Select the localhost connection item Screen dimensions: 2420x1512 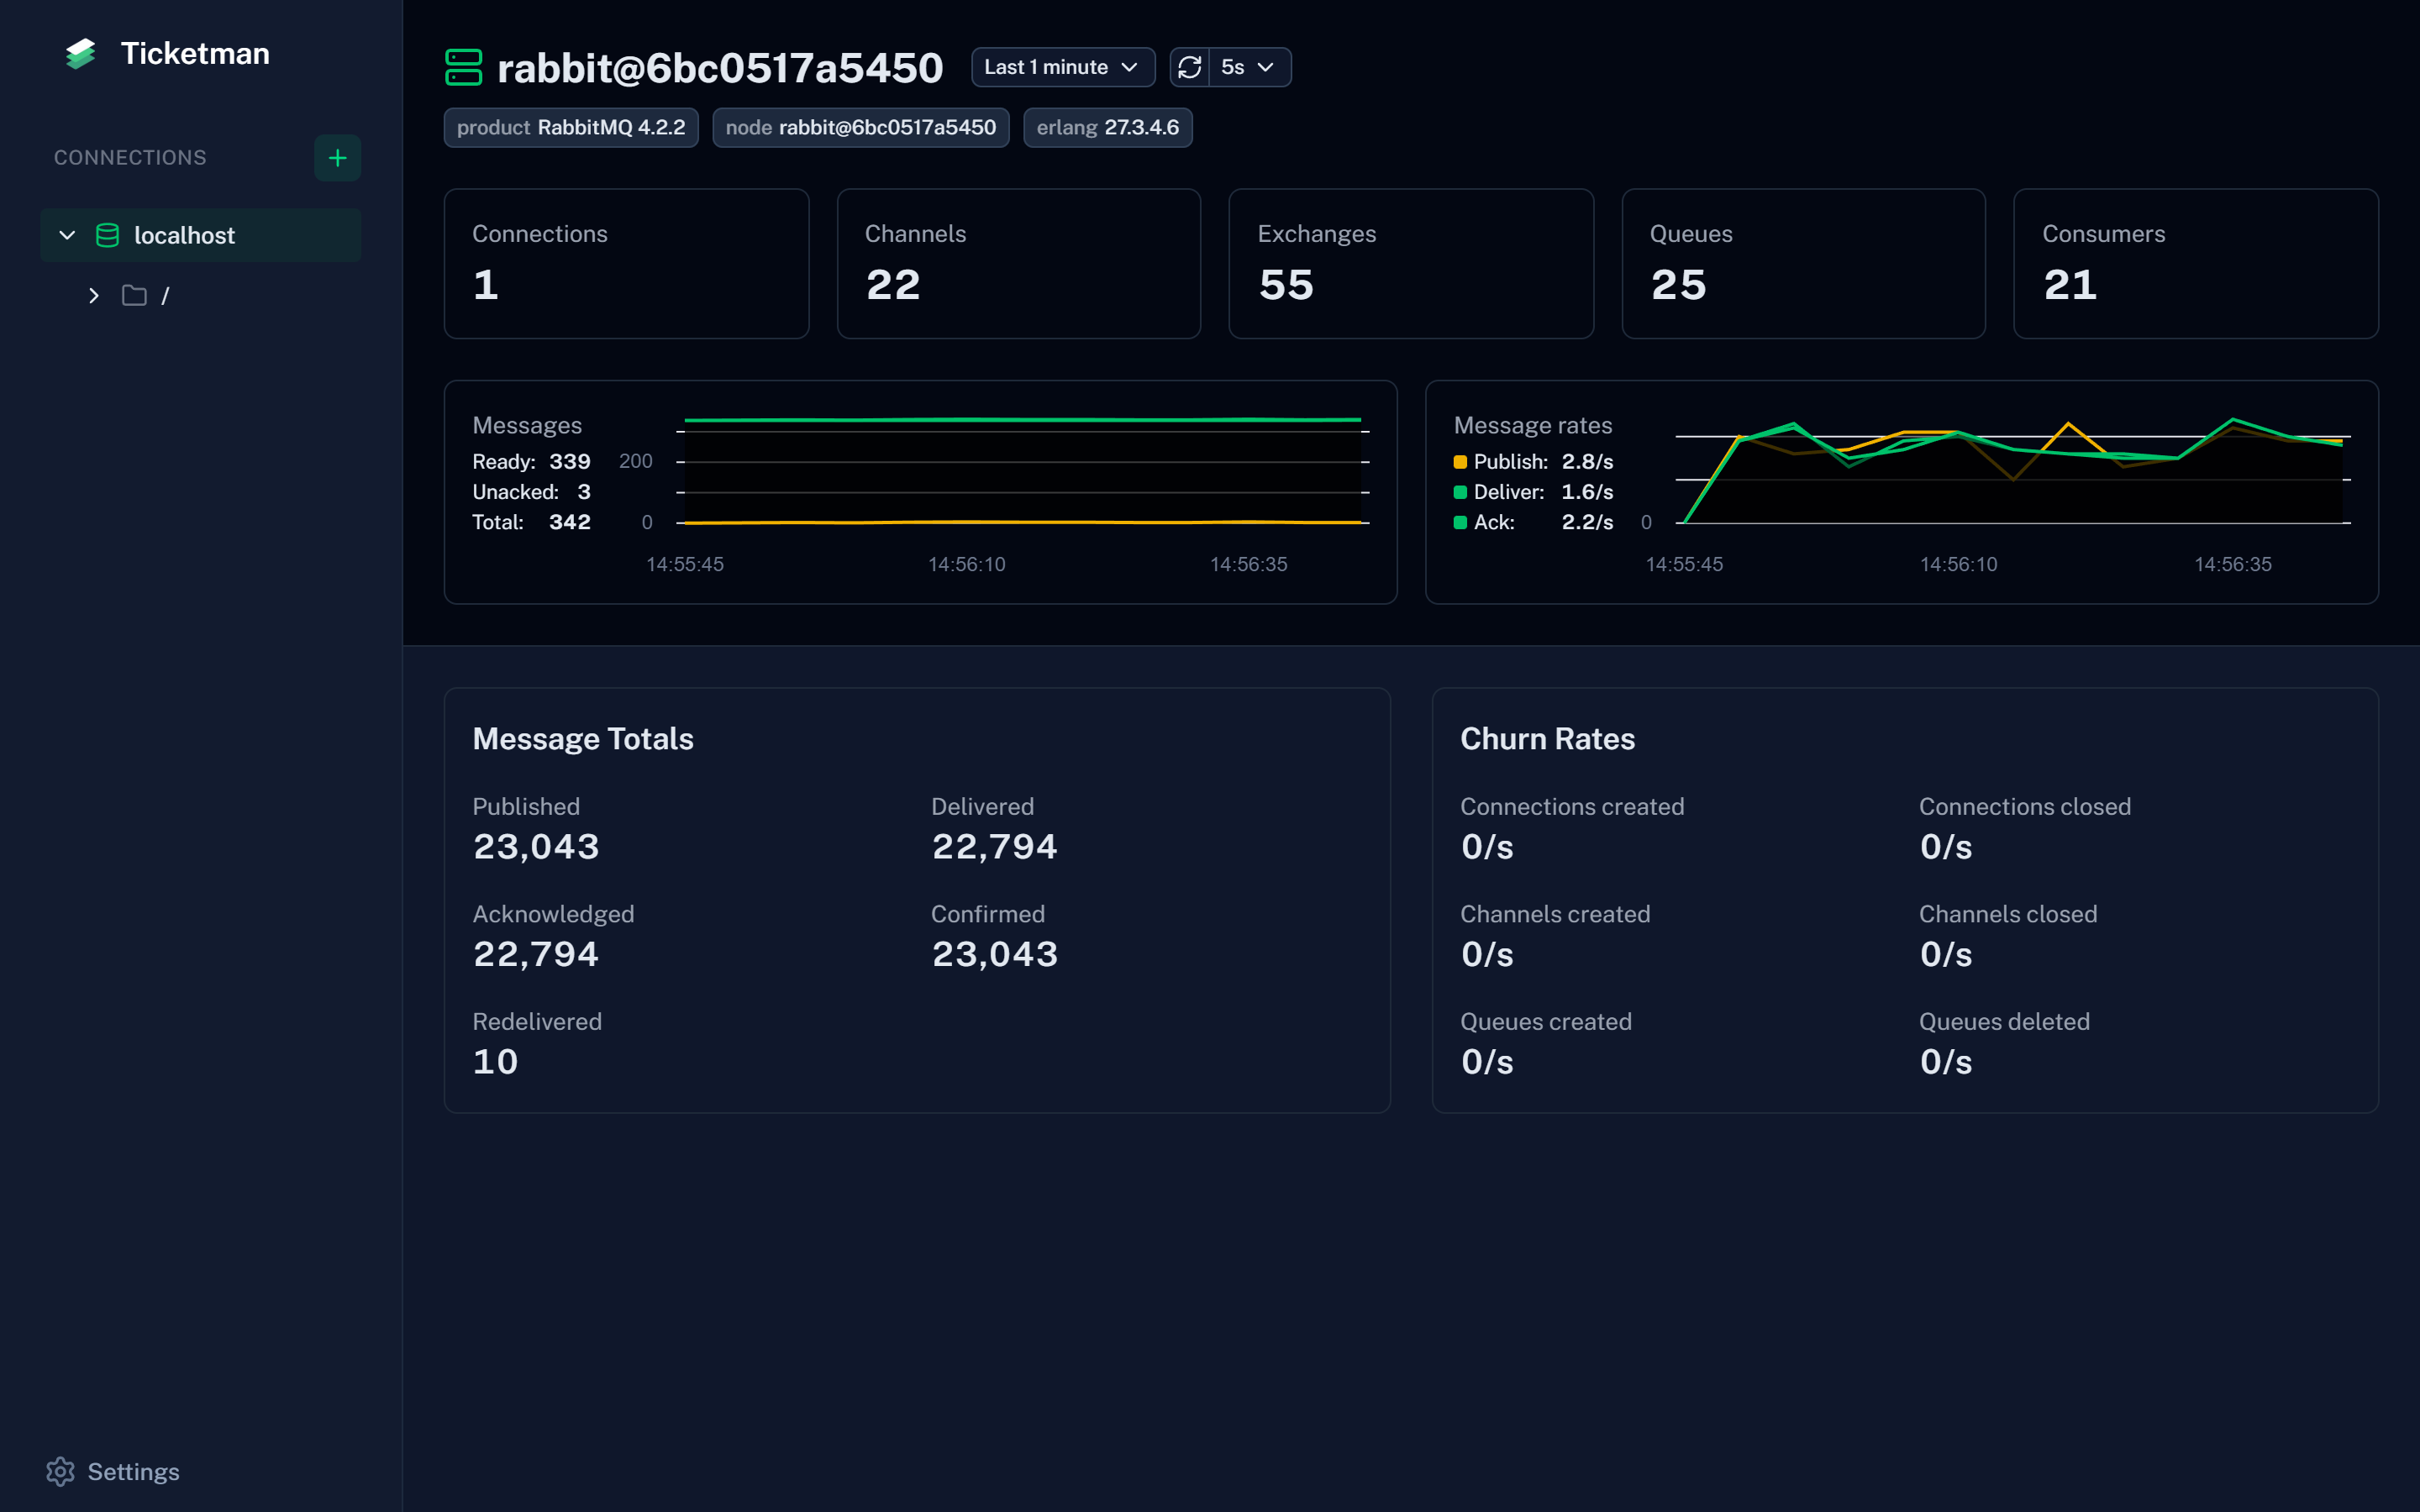(x=185, y=235)
